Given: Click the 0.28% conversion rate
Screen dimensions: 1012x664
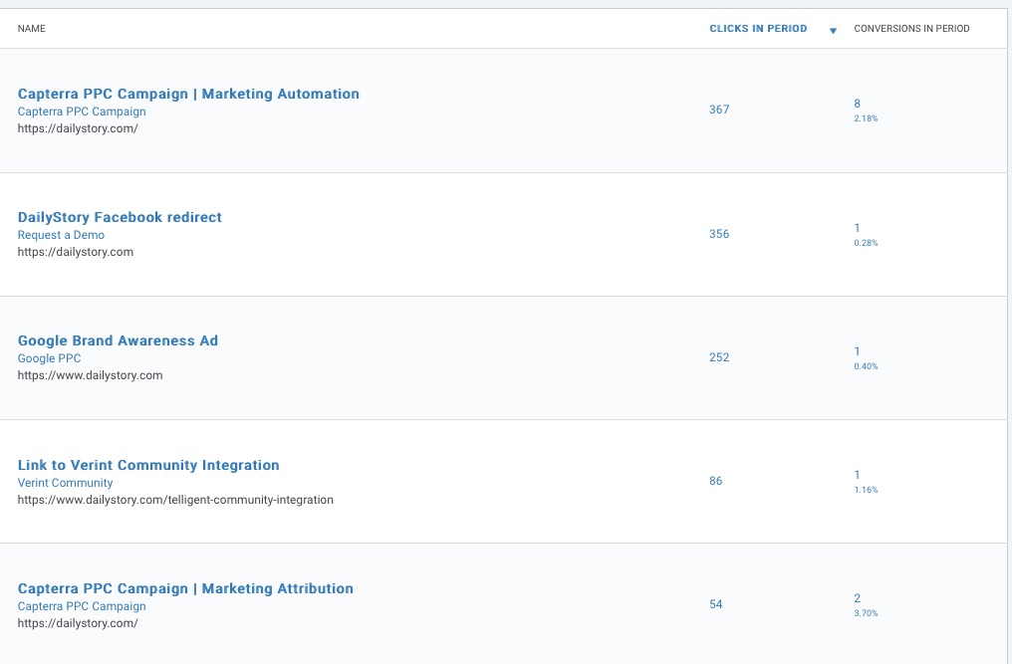Looking at the screenshot, I should (x=866, y=243).
